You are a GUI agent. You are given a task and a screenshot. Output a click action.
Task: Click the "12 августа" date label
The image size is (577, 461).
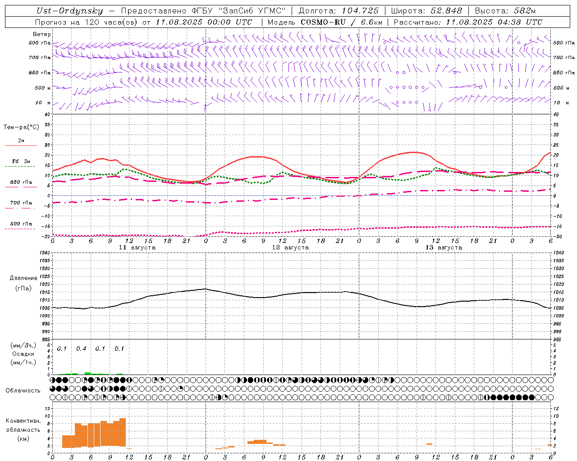pyautogui.click(x=290, y=248)
